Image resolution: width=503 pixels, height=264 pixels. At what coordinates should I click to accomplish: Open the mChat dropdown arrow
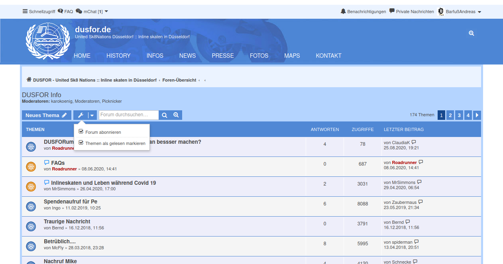pyautogui.click(x=107, y=12)
